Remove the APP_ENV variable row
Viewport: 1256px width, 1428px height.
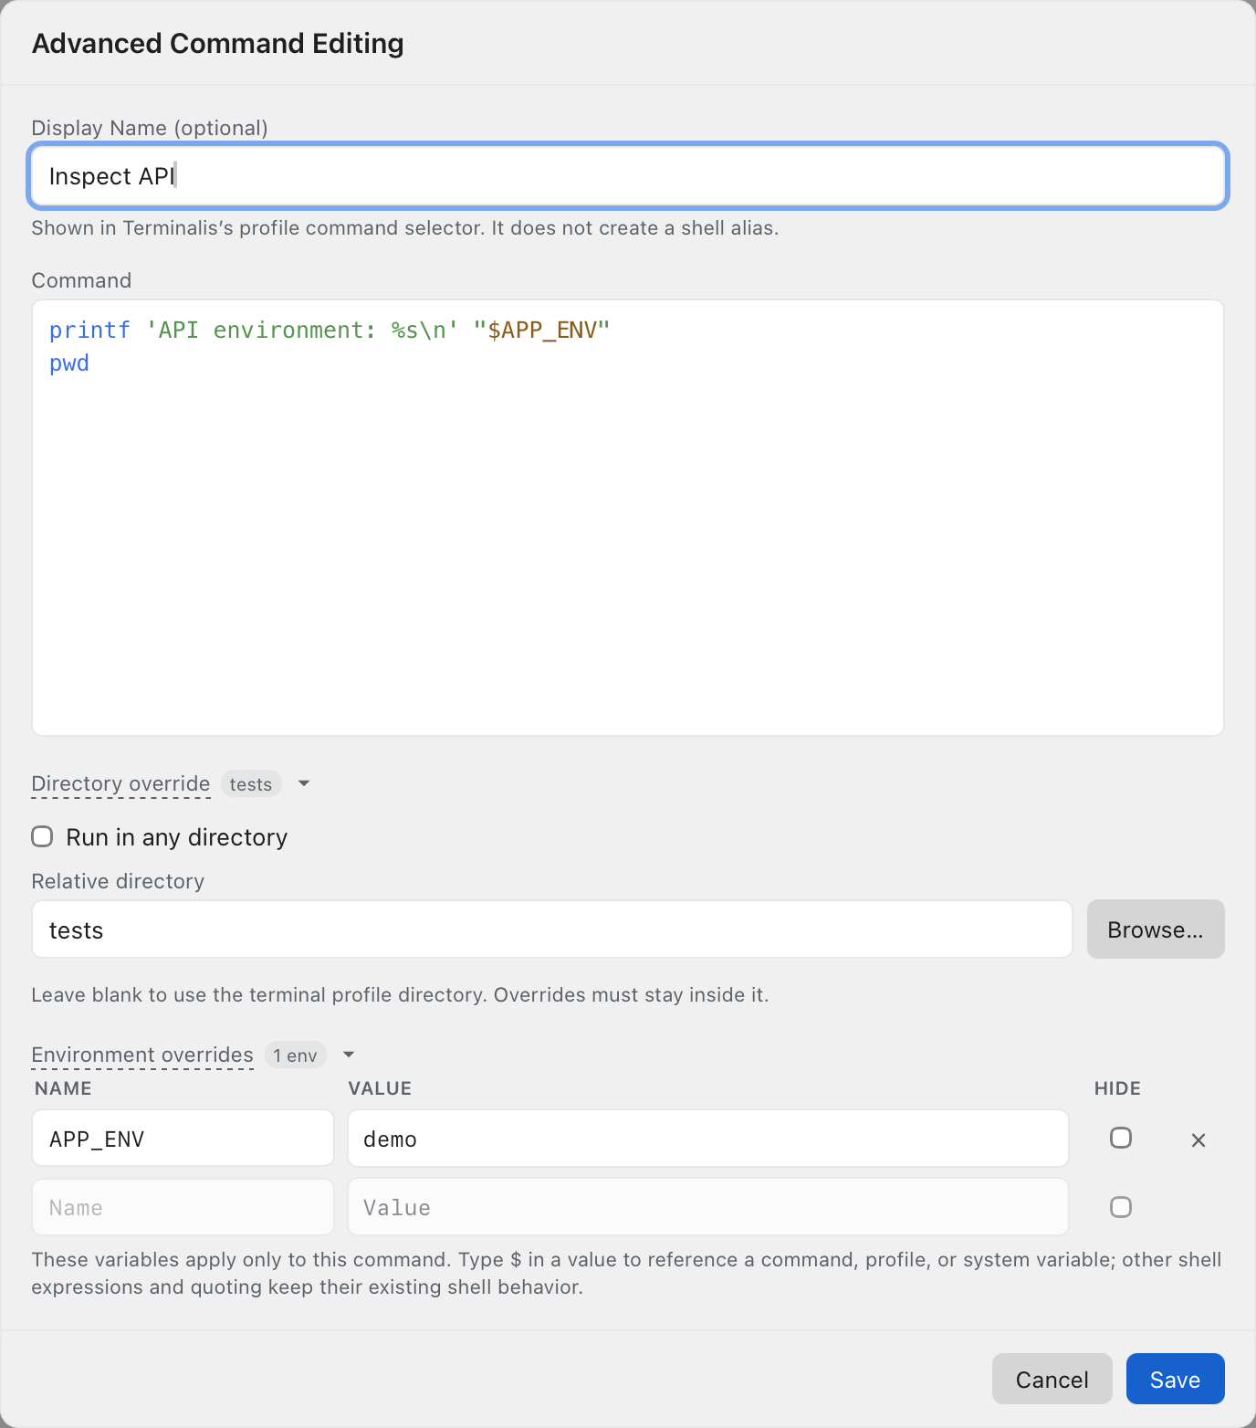1198,1139
